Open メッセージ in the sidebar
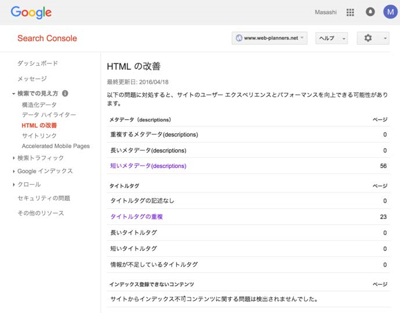 [x=32, y=78]
